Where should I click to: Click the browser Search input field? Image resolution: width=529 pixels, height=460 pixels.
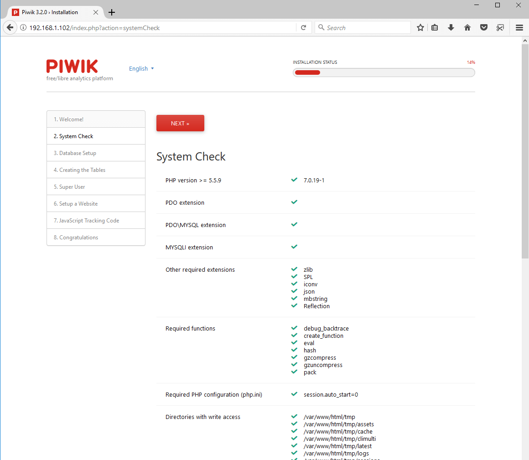[x=367, y=28]
